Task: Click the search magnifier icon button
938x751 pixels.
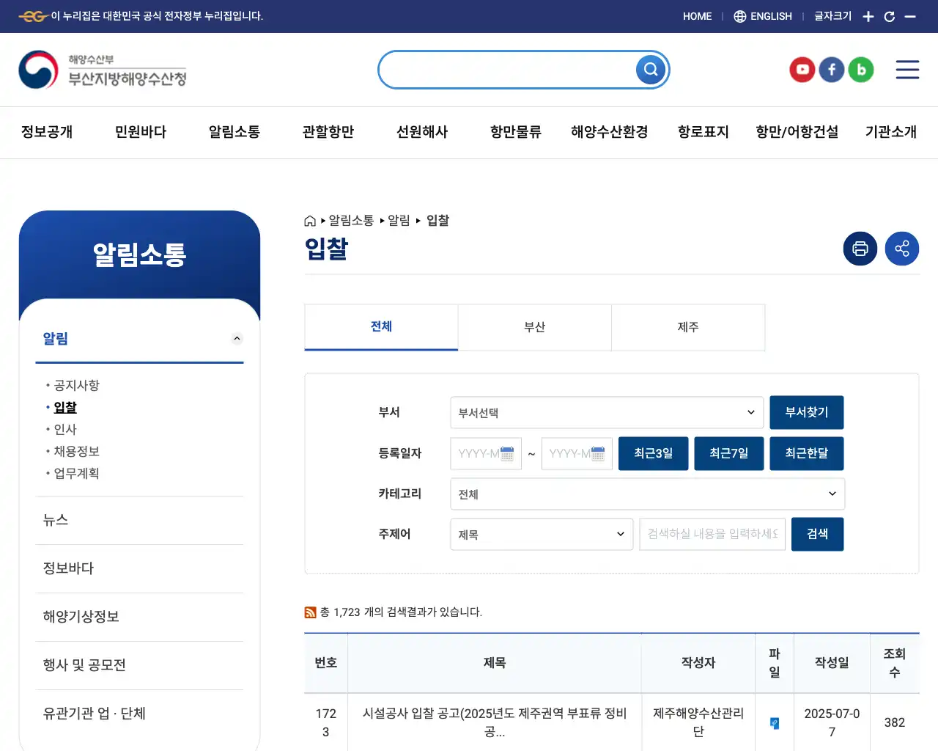Action: tap(651, 70)
